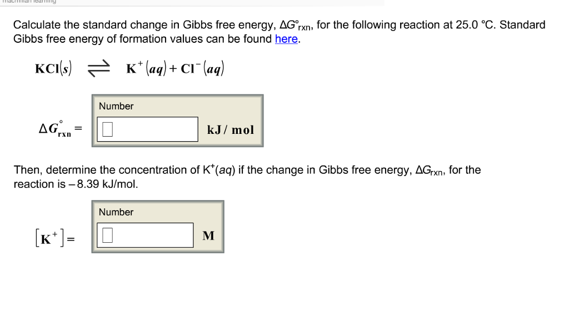
Task: Click the '–8.39 kJ/mol' value text
Action: (103, 184)
